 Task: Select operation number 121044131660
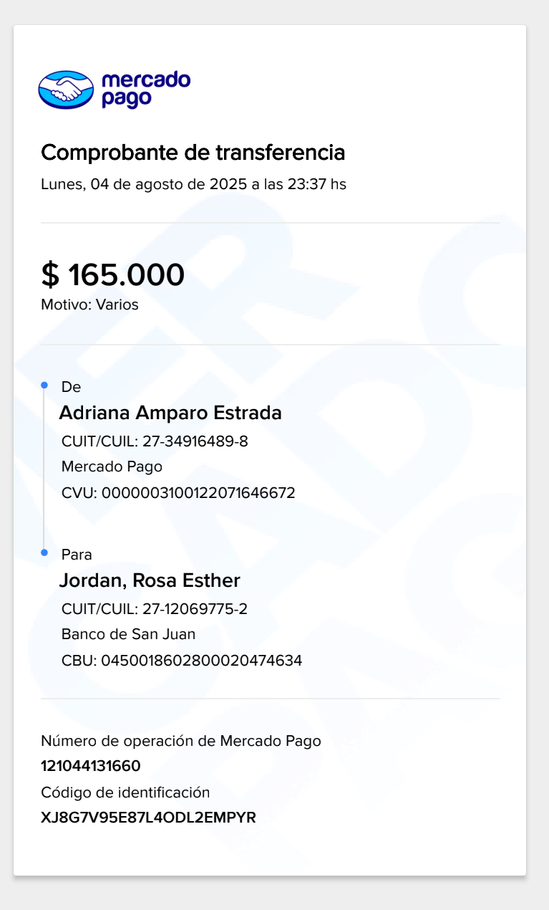pyautogui.click(x=91, y=766)
